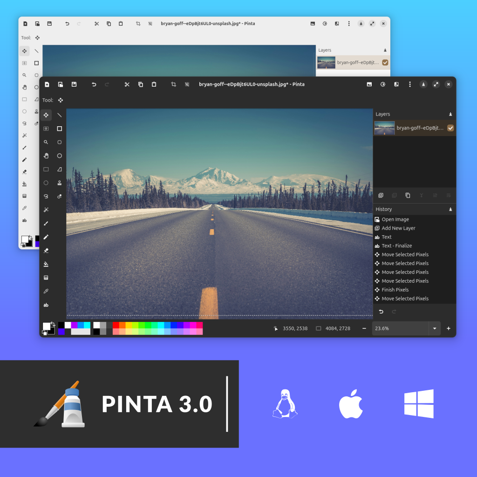Select the Rectangle Select tool in dark window
Image resolution: width=477 pixels, height=477 pixels.
46,169
